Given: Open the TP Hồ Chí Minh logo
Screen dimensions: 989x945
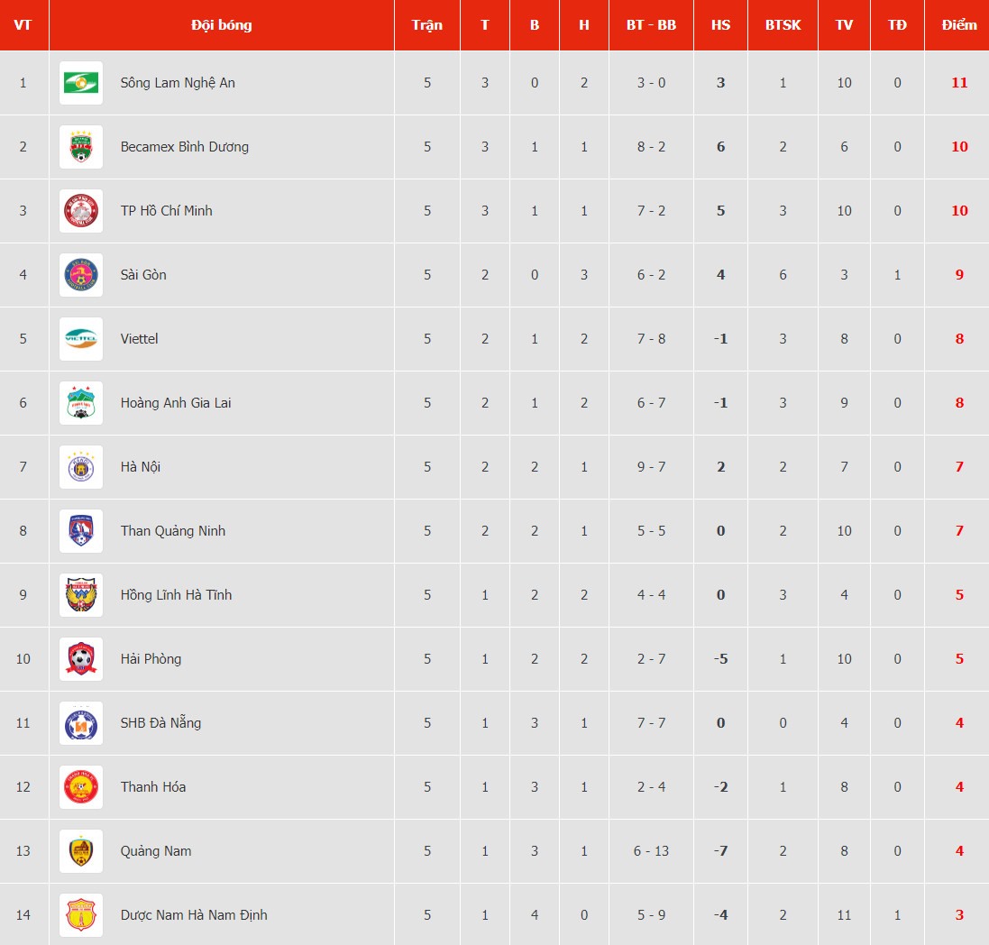Looking at the screenshot, I should click(x=81, y=211).
